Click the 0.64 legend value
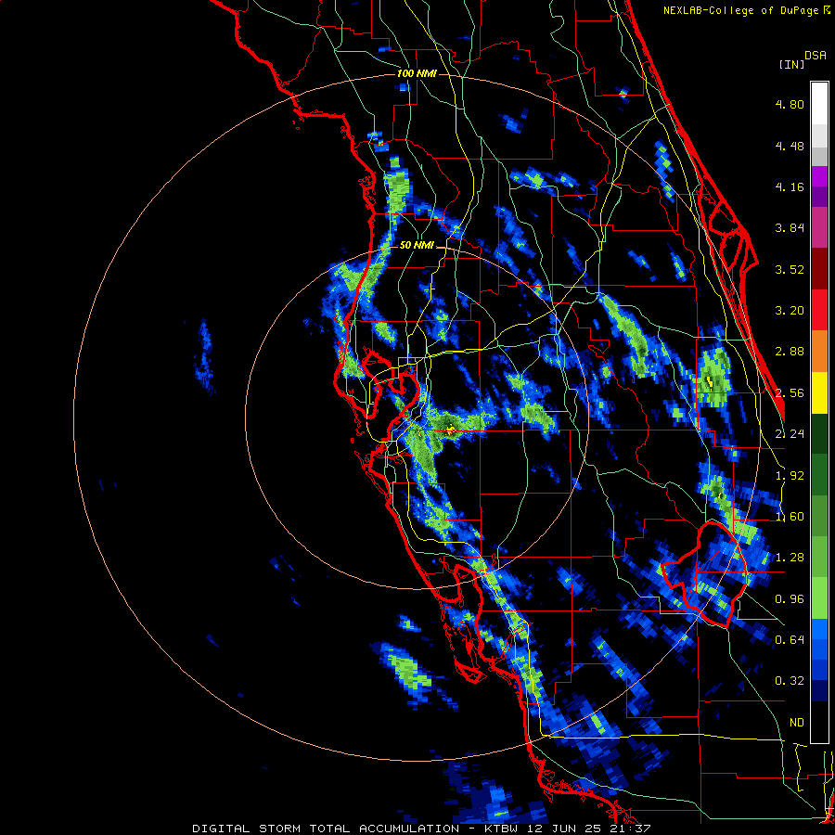Screen dimensions: 835x835 [x=790, y=639]
